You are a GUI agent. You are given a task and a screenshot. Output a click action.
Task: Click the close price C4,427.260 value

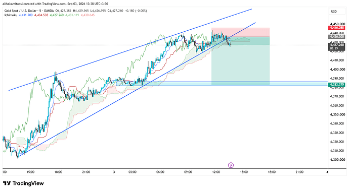[115, 11]
